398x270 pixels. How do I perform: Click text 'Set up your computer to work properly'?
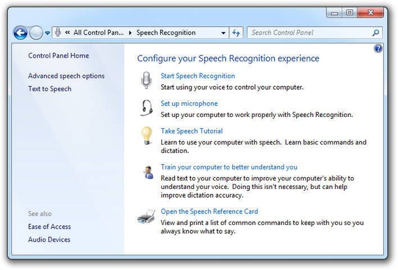218,115
